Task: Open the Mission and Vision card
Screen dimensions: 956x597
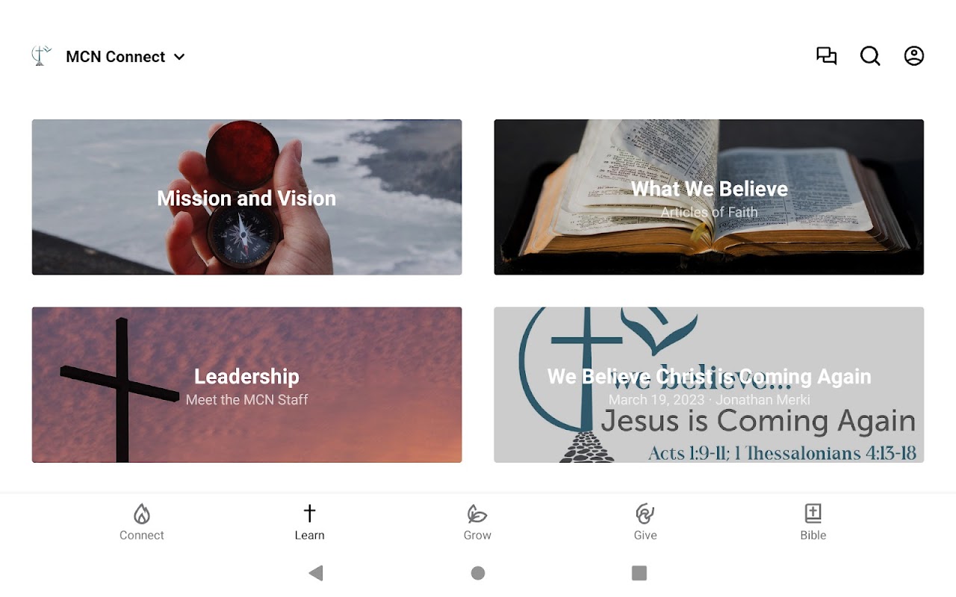Action: click(246, 197)
